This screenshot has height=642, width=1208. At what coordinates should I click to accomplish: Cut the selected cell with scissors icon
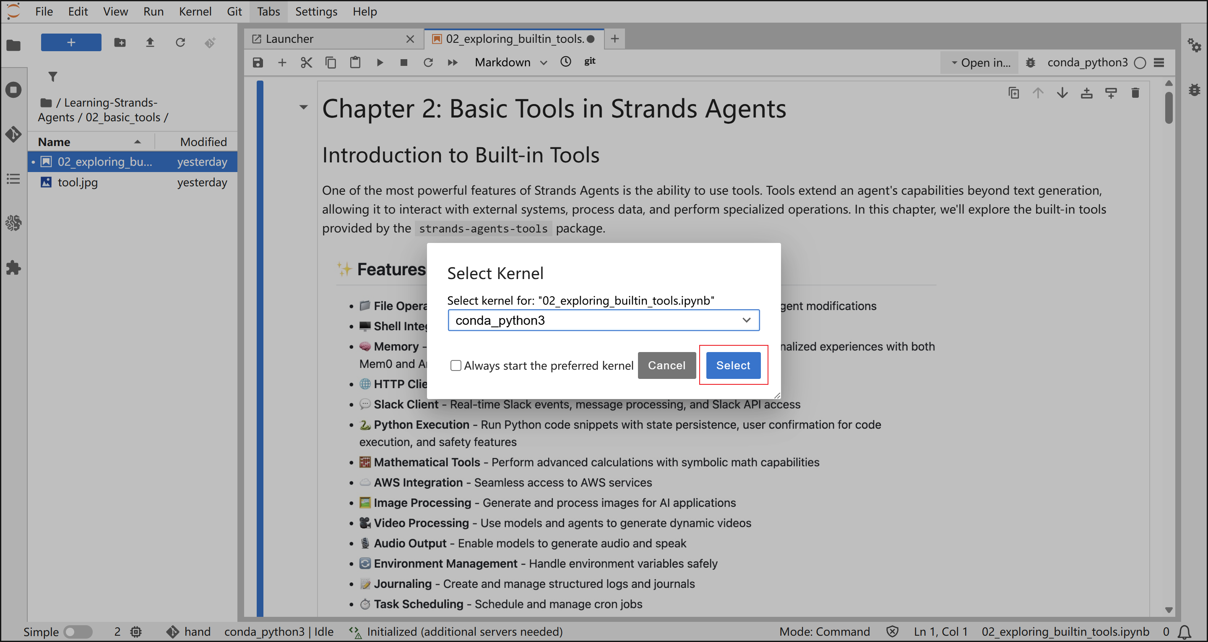tap(306, 63)
